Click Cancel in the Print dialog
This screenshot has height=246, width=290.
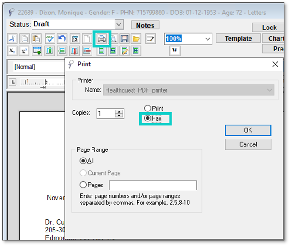(x=248, y=144)
